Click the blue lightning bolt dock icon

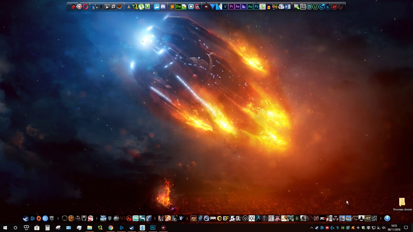tap(387, 218)
